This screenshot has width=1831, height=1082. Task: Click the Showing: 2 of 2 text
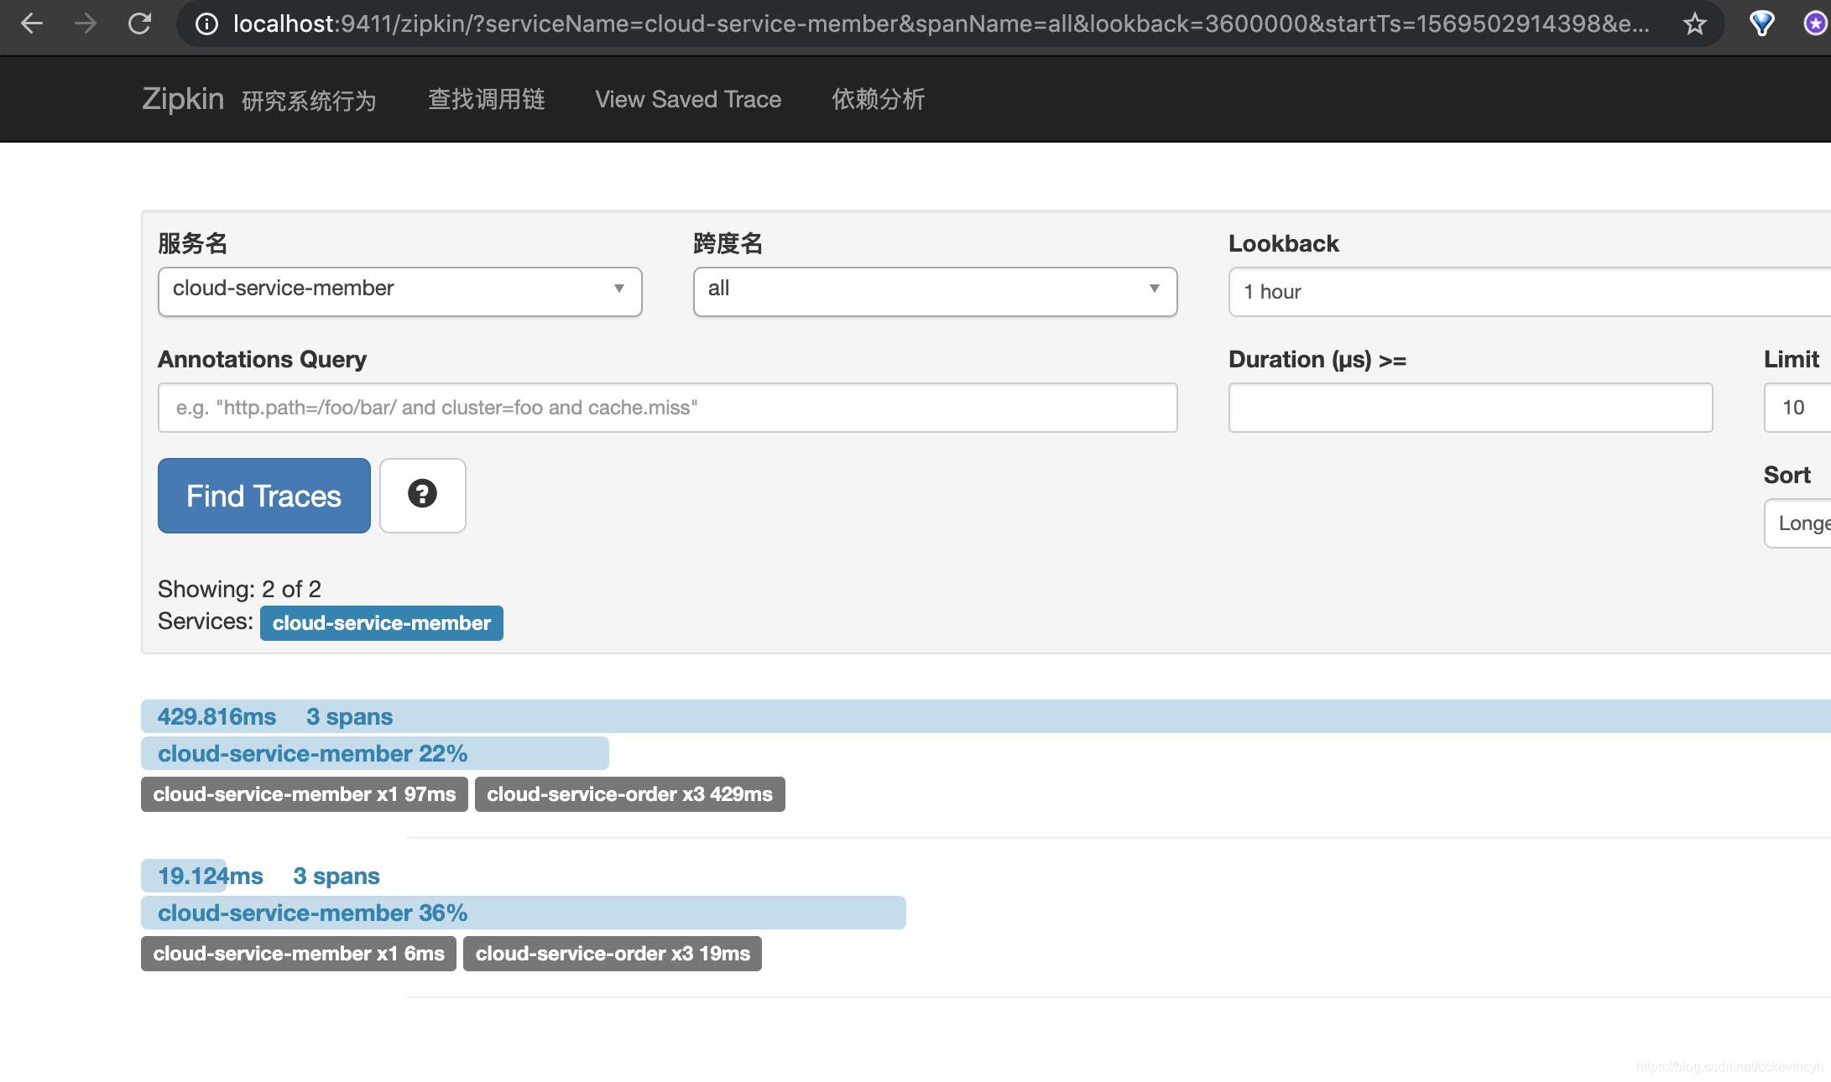tap(239, 589)
